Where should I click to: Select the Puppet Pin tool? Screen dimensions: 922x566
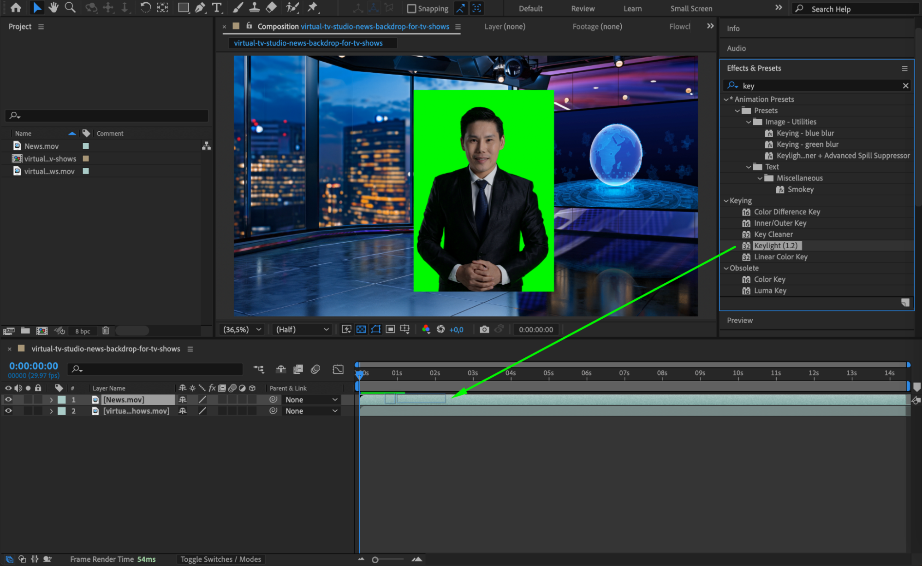pyautogui.click(x=313, y=7)
